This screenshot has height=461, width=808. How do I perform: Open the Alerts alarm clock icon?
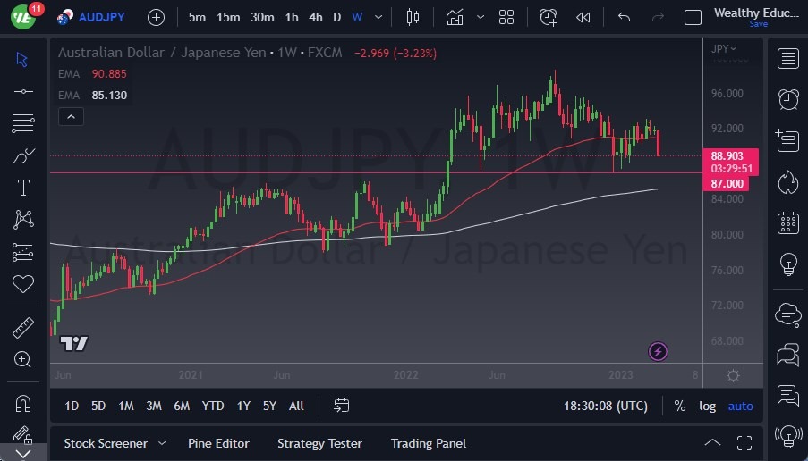coord(788,99)
